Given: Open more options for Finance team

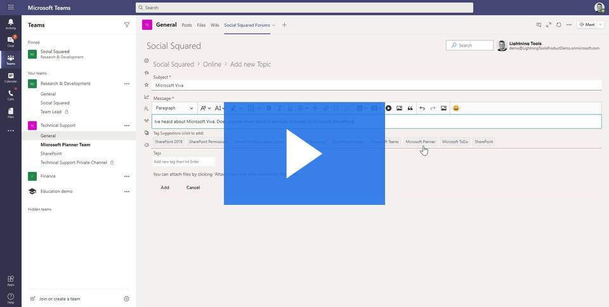Looking at the screenshot, I should [127, 176].
